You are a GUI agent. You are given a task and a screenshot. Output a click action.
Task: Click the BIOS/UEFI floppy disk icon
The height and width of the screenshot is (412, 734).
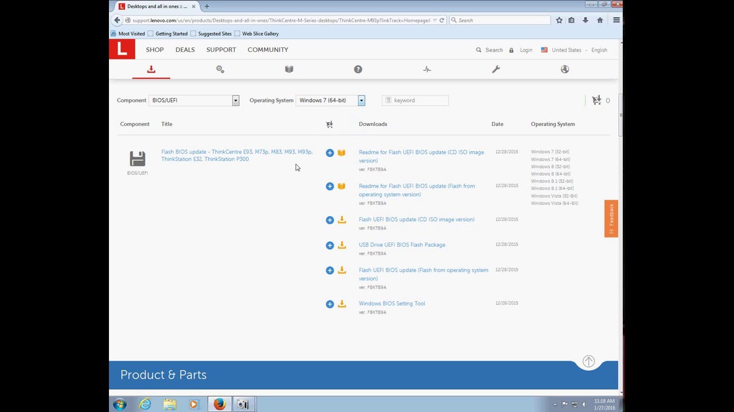pos(138,159)
